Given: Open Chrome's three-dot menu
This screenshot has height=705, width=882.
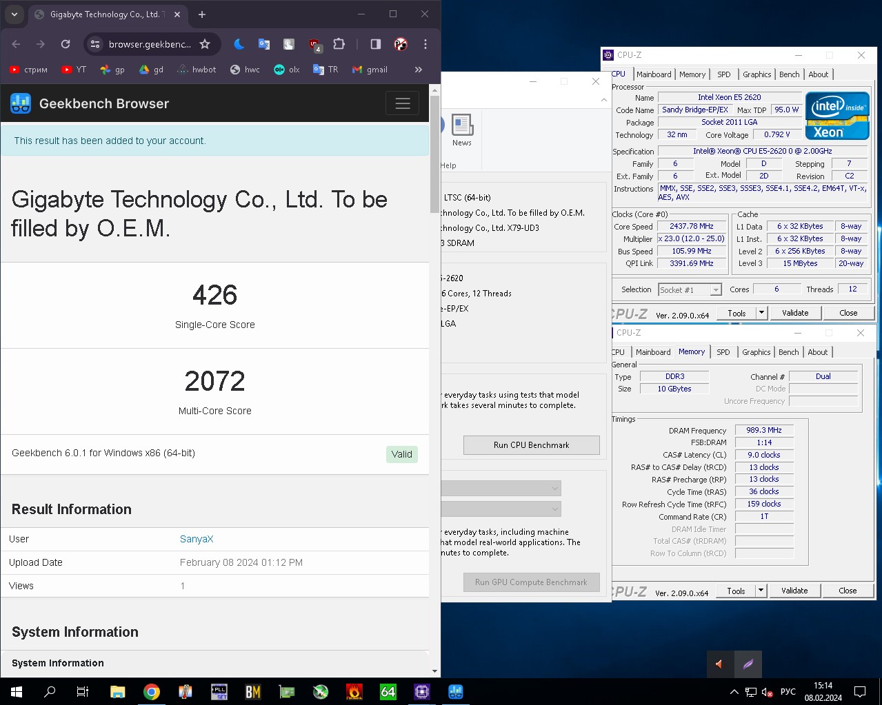Looking at the screenshot, I should coord(425,44).
